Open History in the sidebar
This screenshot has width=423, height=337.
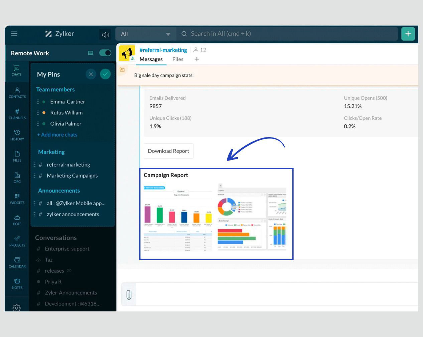[17, 135]
